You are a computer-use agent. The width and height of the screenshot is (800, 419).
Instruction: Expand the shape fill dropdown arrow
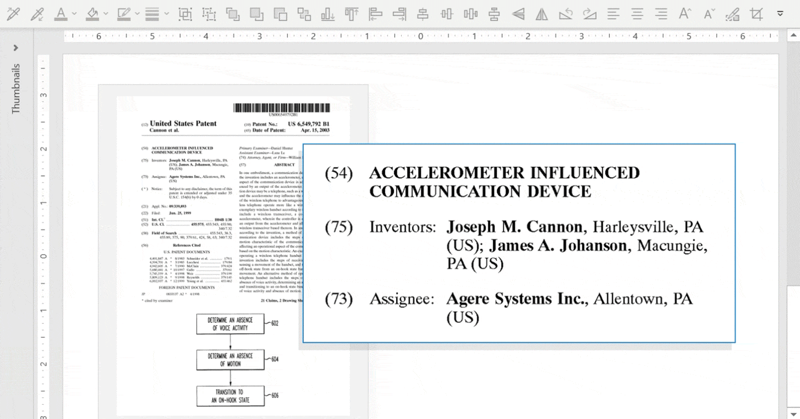(106, 14)
